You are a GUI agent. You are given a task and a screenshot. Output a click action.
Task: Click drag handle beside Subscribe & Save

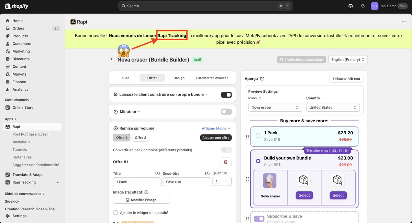tap(247, 219)
